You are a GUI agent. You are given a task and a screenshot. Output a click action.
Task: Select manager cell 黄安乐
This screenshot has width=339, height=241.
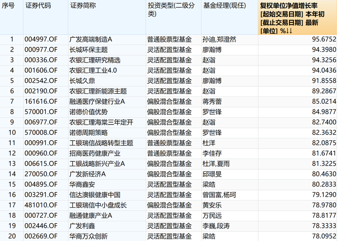click(x=212, y=205)
